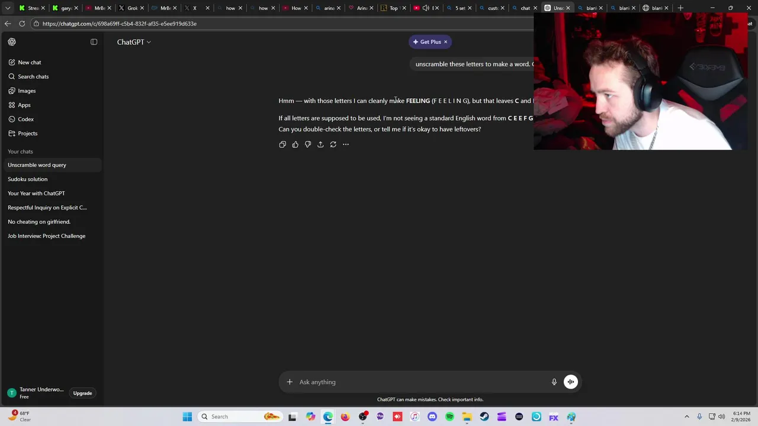Image resolution: width=758 pixels, height=426 pixels.
Task: Open a new browser tab
Action: pos(680,8)
